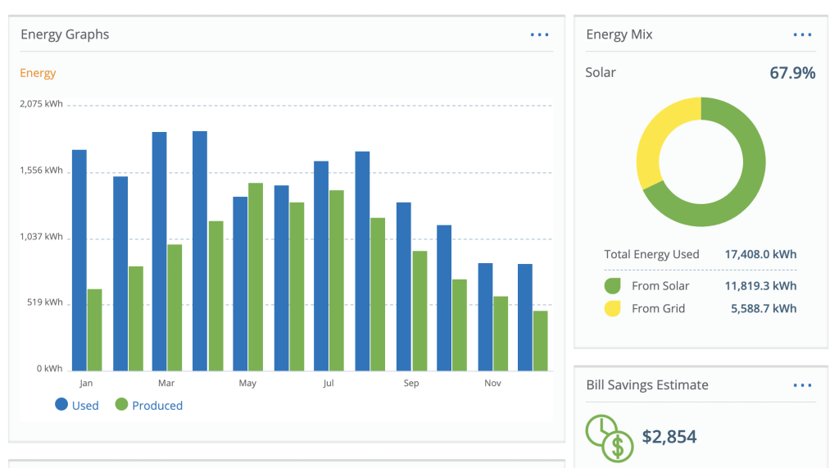Image resolution: width=839 pixels, height=468 pixels.
Task: Click the Jan month axis label
Action: pyautogui.click(x=86, y=383)
